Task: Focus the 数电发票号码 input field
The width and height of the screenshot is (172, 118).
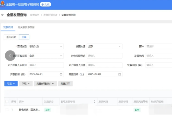Action: pyautogui.click(x=104, y=56)
